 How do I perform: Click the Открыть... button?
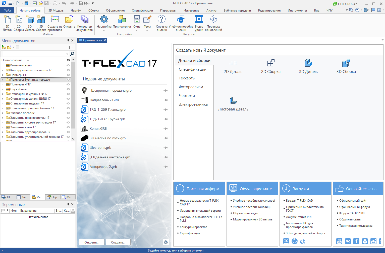click(x=92, y=242)
